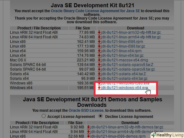Click download arrow icon beside linux-arm64 demos file
Viewport: 184px width, 138px height.
pyautogui.click(x=88, y=131)
